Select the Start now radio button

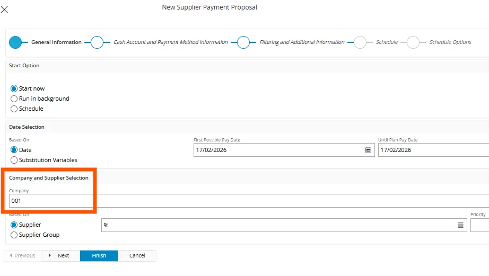[x=14, y=88]
